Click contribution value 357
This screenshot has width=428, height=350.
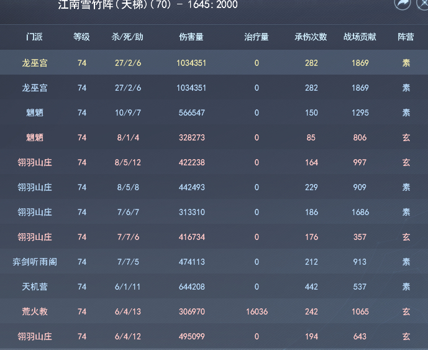pyautogui.click(x=360, y=237)
